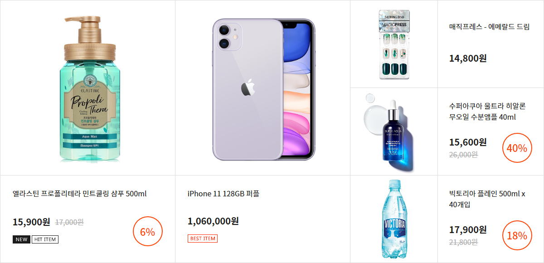Open the 빅토리아 플레인 500ml x 40개입 link
The height and width of the screenshot is (263, 544).
(487, 199)
